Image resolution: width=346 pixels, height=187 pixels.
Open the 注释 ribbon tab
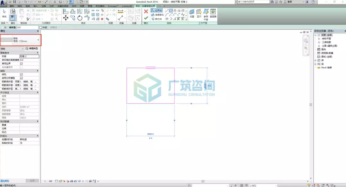44,6
